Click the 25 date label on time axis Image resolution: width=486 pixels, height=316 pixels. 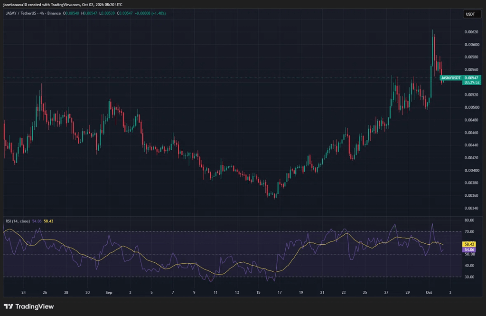tap(365, 292)
